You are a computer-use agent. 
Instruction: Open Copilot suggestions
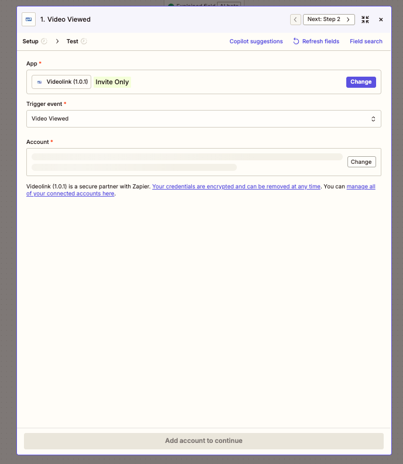pos(256,42)
